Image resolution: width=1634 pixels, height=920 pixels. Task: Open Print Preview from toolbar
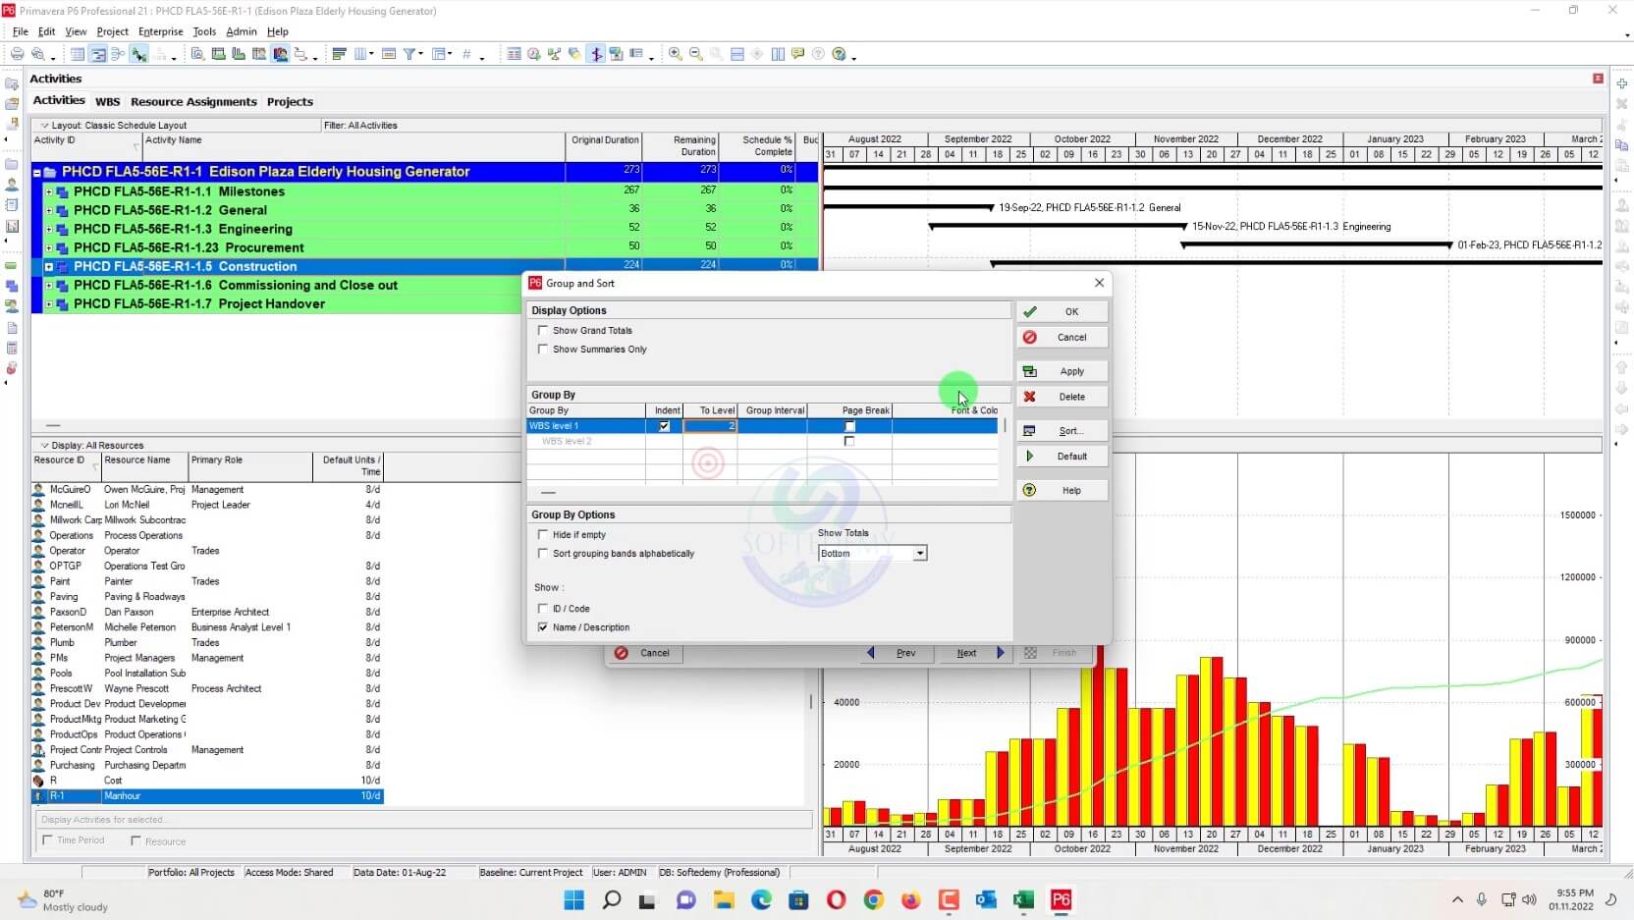coord(37,54)
